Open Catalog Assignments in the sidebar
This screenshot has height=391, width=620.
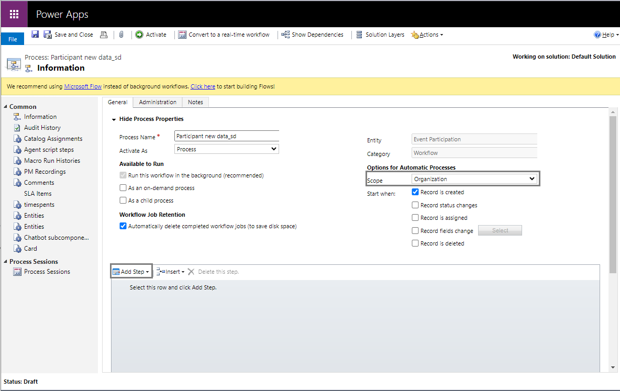coord(53,139)
